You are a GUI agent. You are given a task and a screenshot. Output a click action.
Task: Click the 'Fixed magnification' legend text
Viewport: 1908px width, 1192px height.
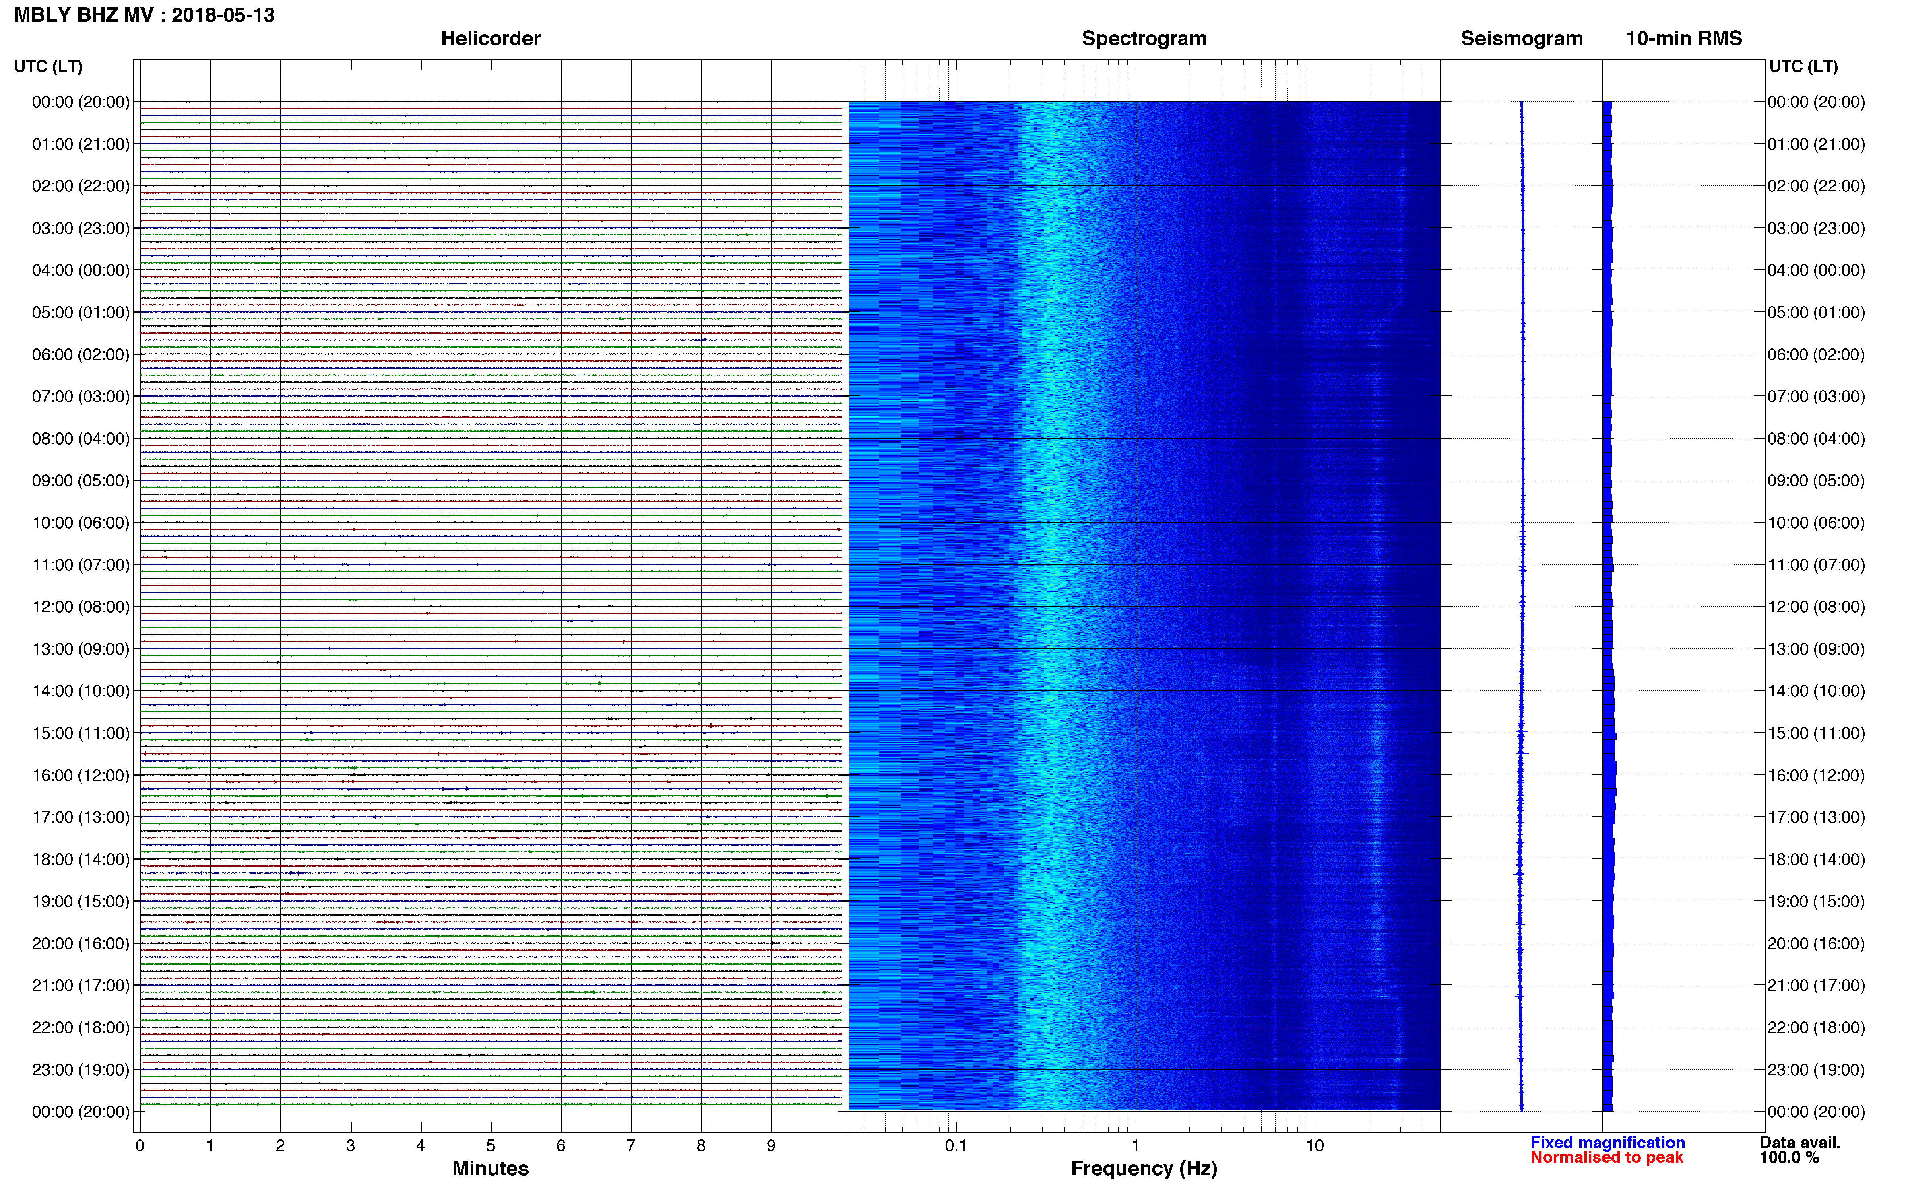[1607, 1143]
